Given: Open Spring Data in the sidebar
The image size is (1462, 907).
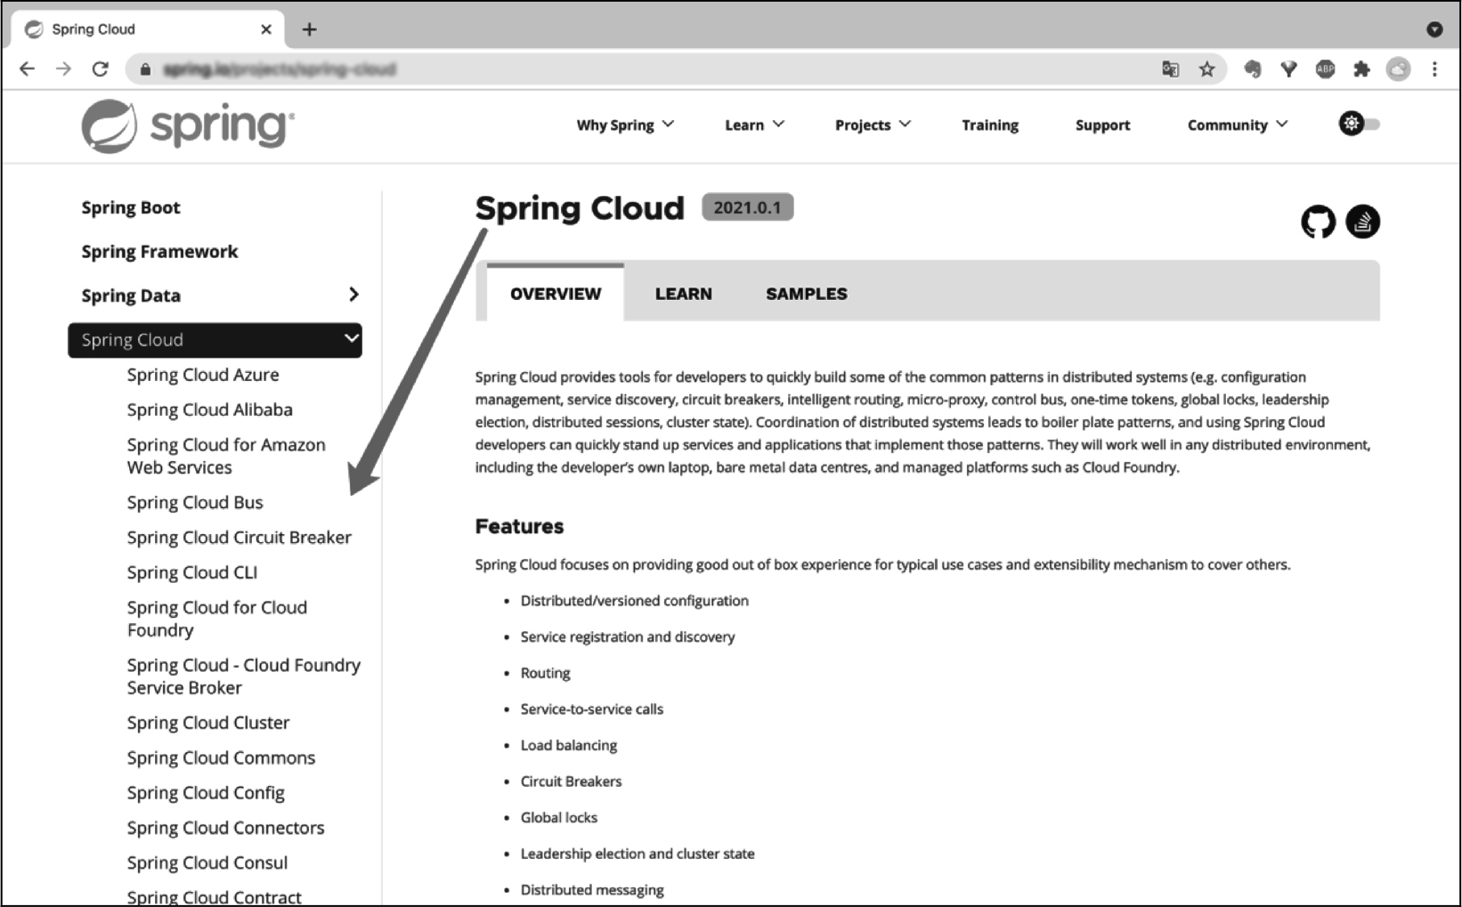Looking at the screenshot, I should (x=131, y=296).
